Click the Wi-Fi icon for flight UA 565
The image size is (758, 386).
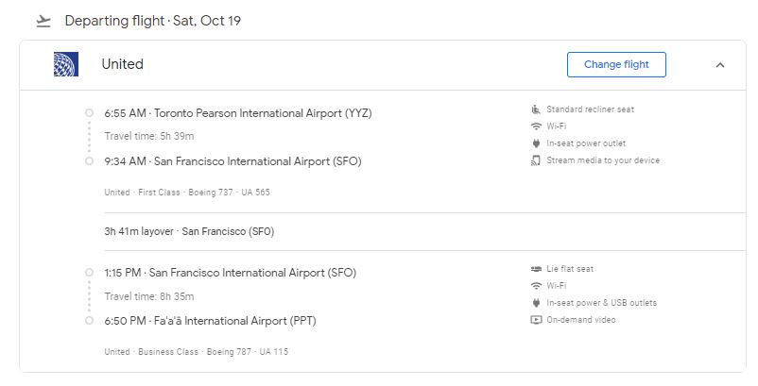pos(536,126)
